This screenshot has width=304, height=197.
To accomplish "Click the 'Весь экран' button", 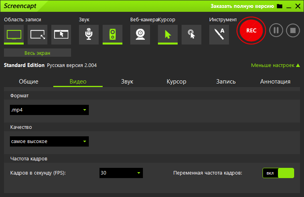I will click(x=38, y=53).
